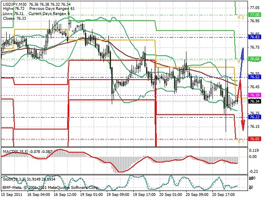Click the 19 Sep 09:00 time label
Screen dimensions: 264x198
pos(118,195)
